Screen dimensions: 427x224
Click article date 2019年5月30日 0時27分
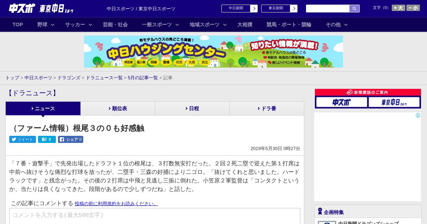275,149
